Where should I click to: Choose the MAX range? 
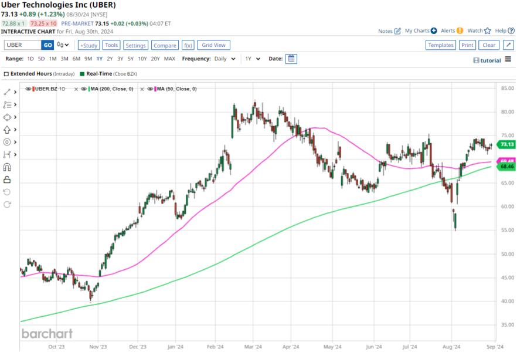(169, 59)
